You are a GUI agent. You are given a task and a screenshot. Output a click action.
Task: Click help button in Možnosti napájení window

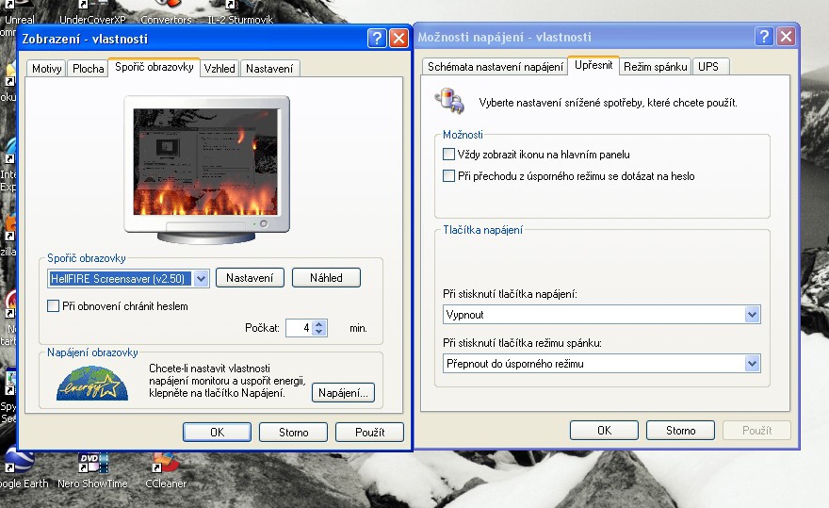pyautogui.click(x=764, y=37)
